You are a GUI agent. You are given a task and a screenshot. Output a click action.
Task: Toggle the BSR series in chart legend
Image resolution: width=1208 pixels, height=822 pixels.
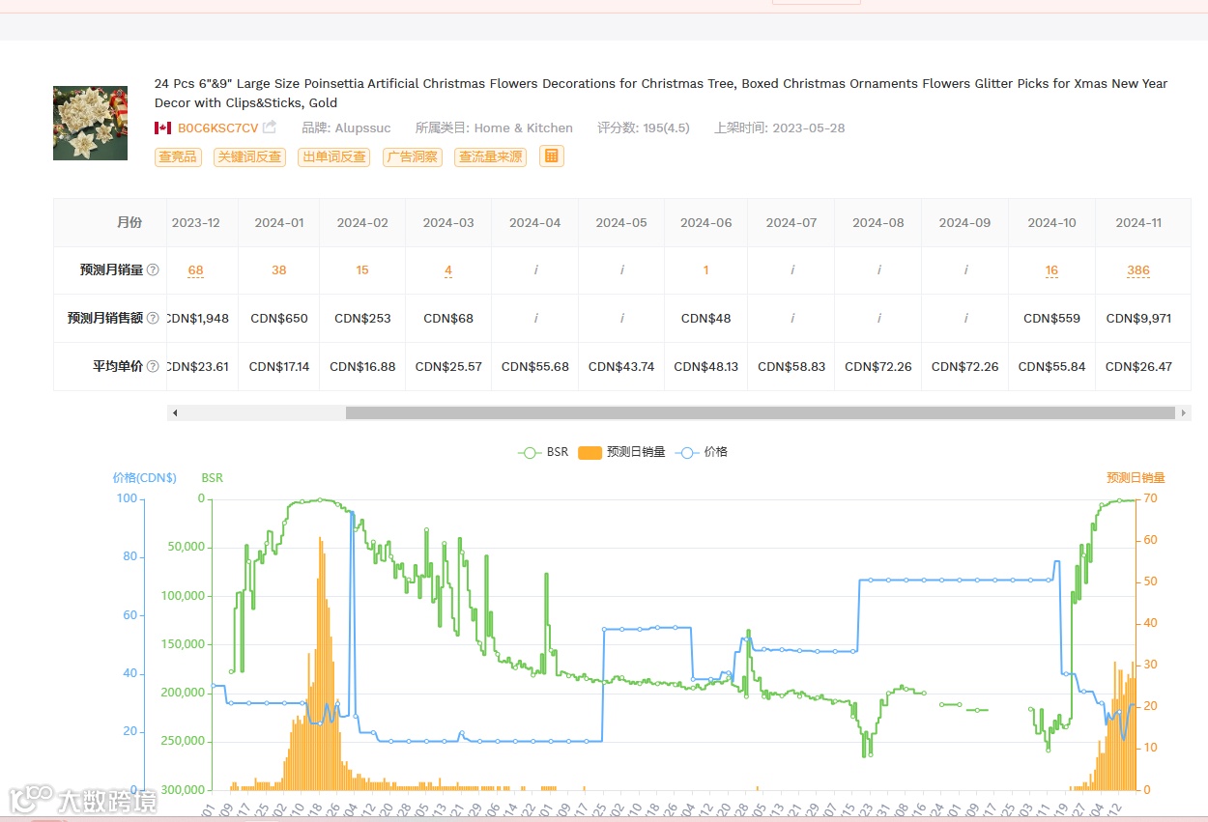pyautogui.click(x=544, y=452)
